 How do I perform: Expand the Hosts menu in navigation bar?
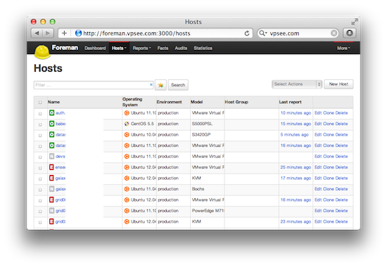click(119, 48)
